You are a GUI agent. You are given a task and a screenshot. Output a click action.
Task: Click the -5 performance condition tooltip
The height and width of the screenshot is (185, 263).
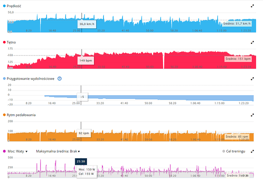82,97
